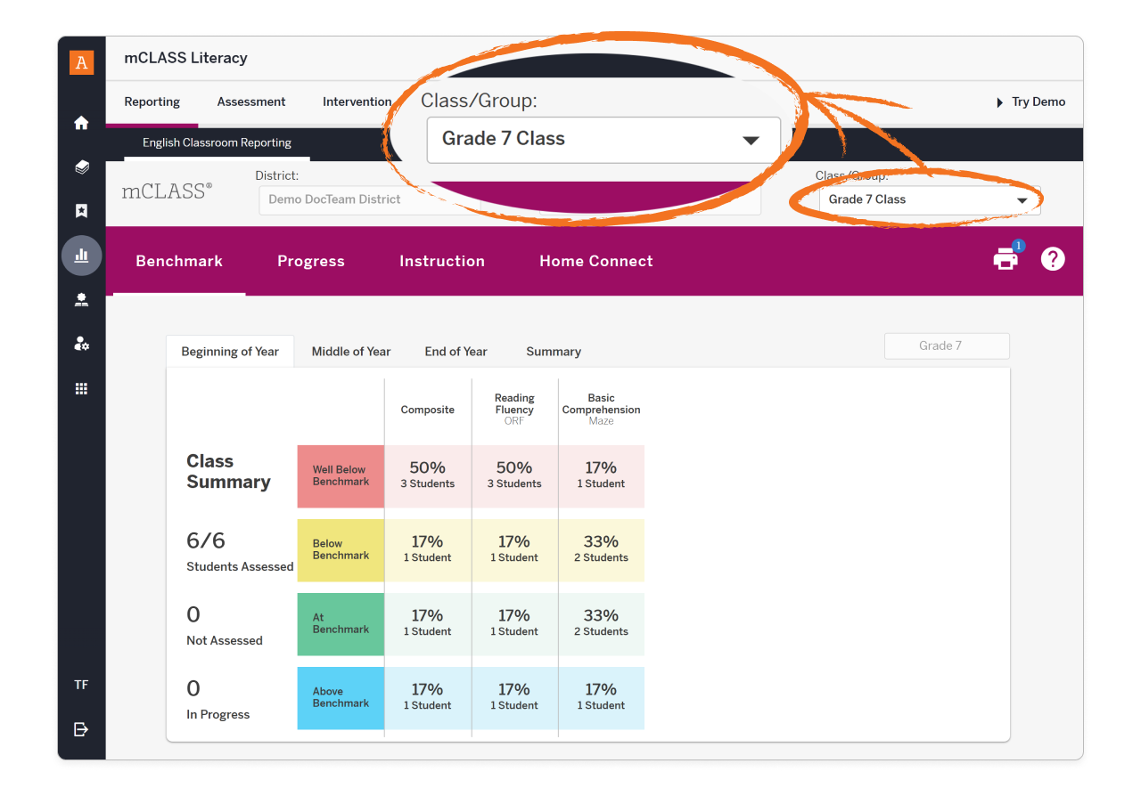Go to Home via the sidebar house icon

[x=81, y=123]
